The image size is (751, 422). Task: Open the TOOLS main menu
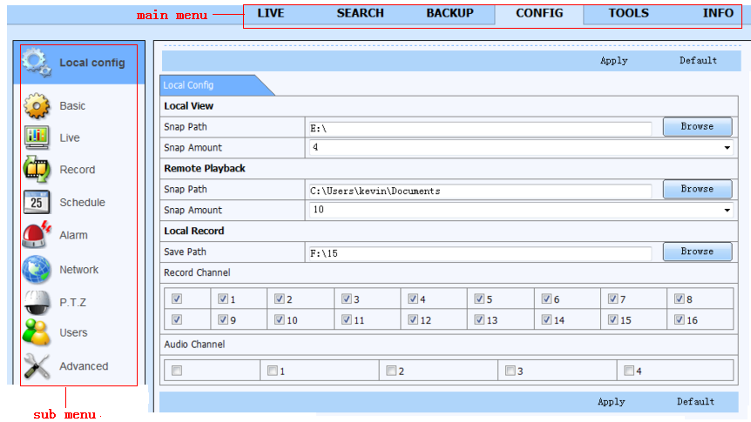click(x=628, y=13)
